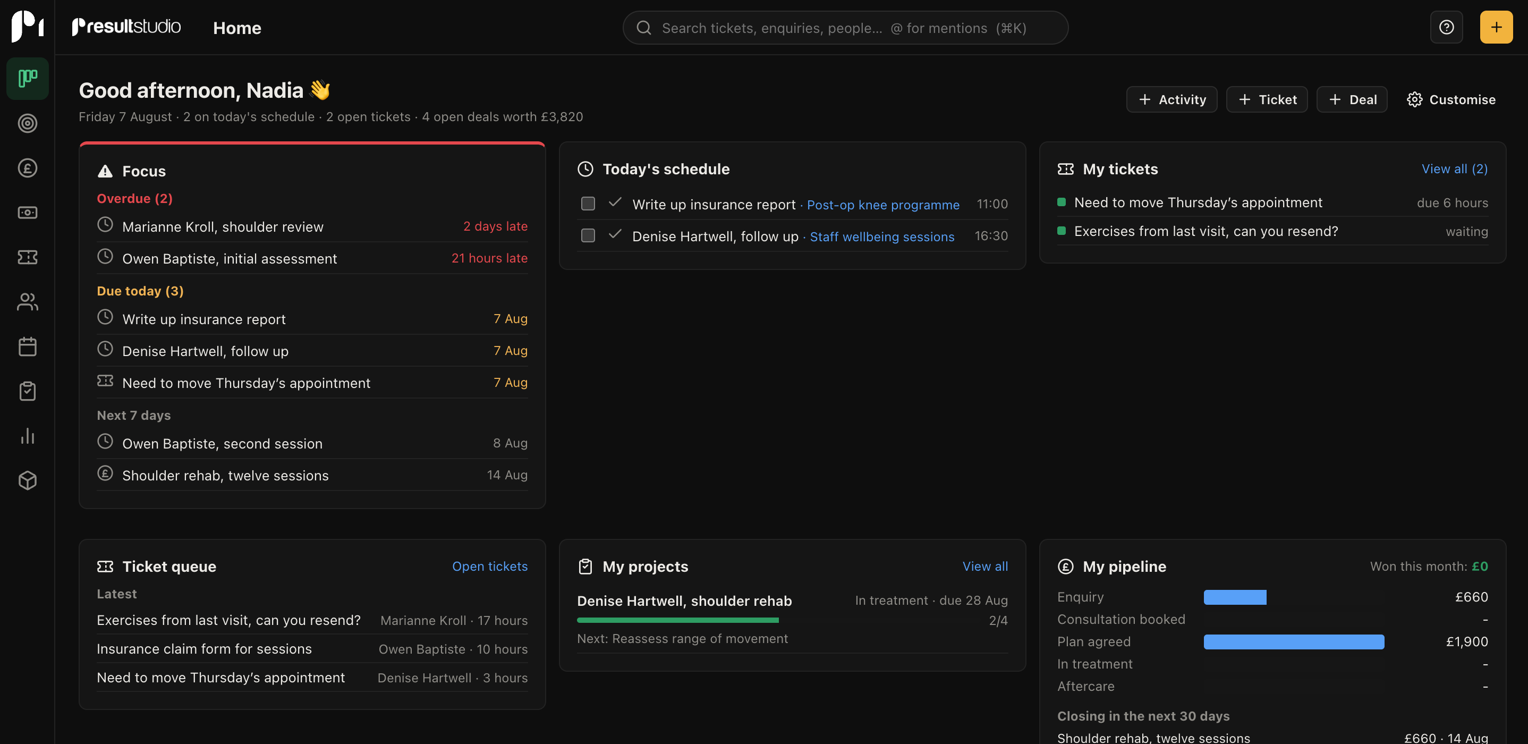This screenshot has width=1528, height=744.
Task: Open the banknote payments icon in sidebar
Action: pyautogui.click(x=27, y=213)
